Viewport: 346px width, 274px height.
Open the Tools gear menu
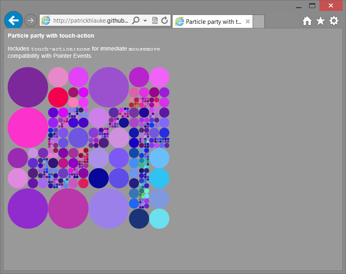pyautogui.click(x=334, y=20)
